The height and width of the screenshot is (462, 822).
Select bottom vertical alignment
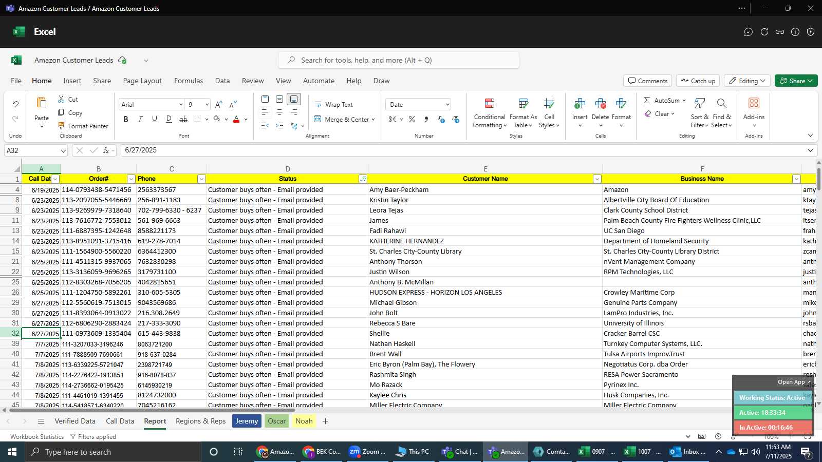pos(294,99)
